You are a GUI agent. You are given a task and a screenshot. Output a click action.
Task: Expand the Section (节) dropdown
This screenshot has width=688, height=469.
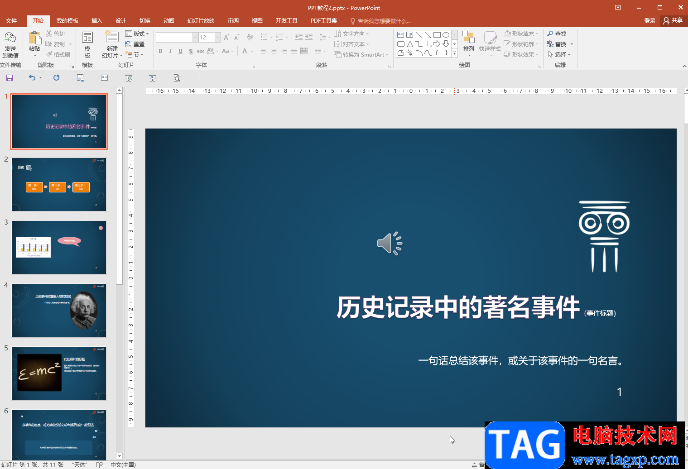135,54
